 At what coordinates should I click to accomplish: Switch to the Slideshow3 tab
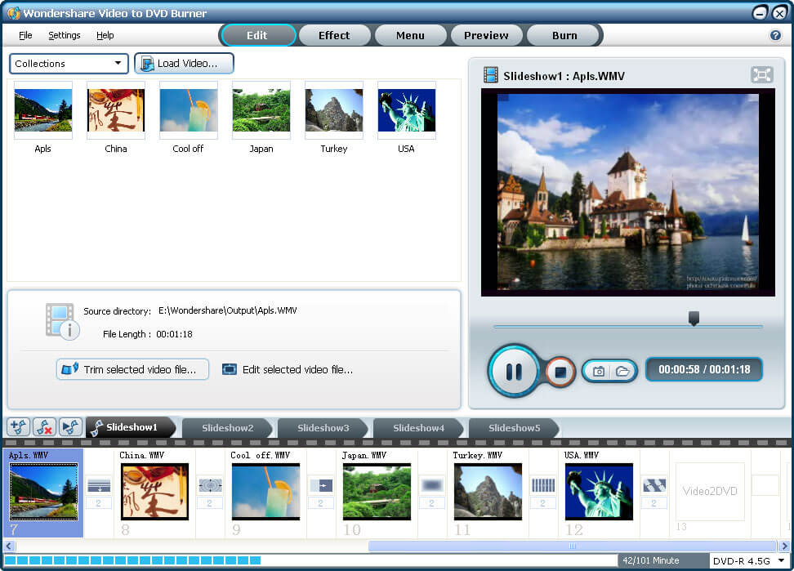point(323,428)
